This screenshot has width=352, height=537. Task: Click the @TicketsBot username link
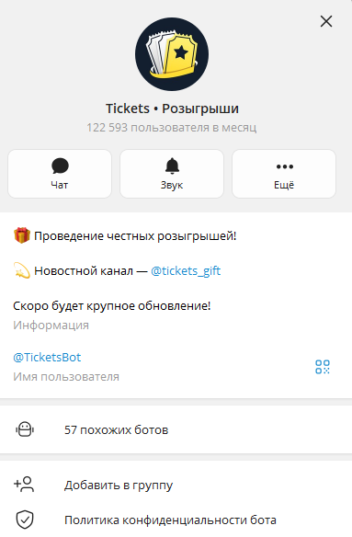tap(47, 357)
